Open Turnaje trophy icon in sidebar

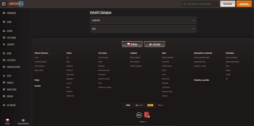point(4,83)
